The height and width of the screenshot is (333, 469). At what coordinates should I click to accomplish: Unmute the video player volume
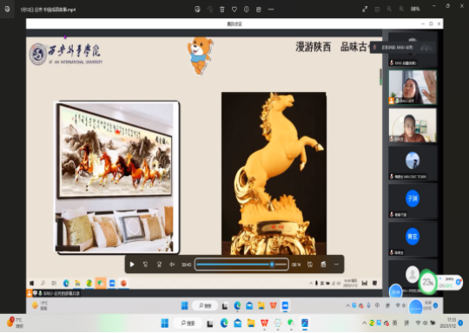click(x=172, y=264)
